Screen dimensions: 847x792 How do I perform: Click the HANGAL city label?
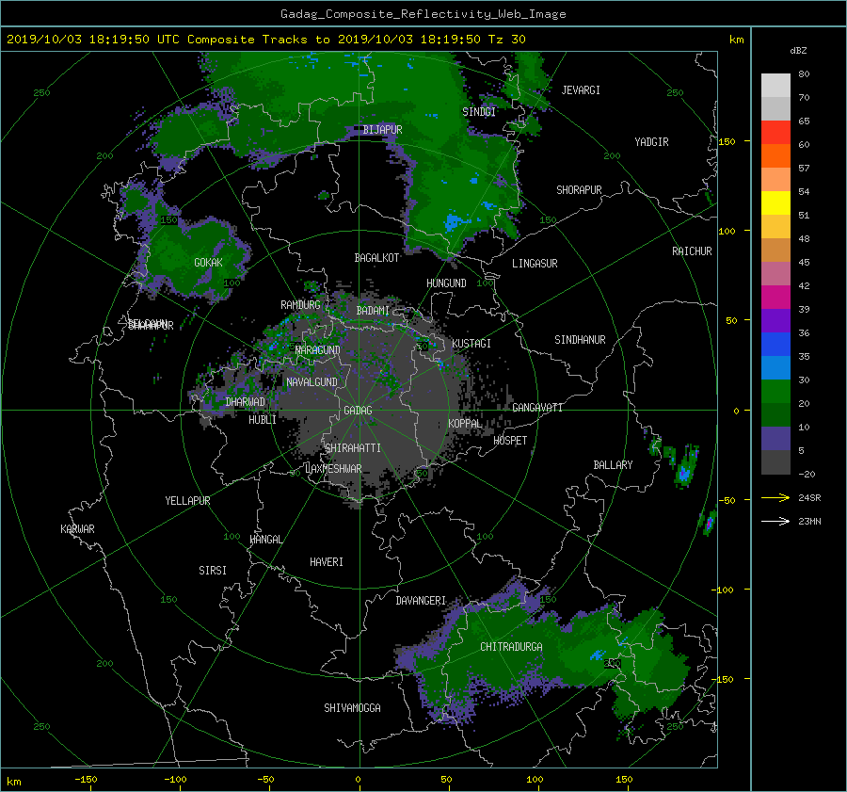(265, 540)
